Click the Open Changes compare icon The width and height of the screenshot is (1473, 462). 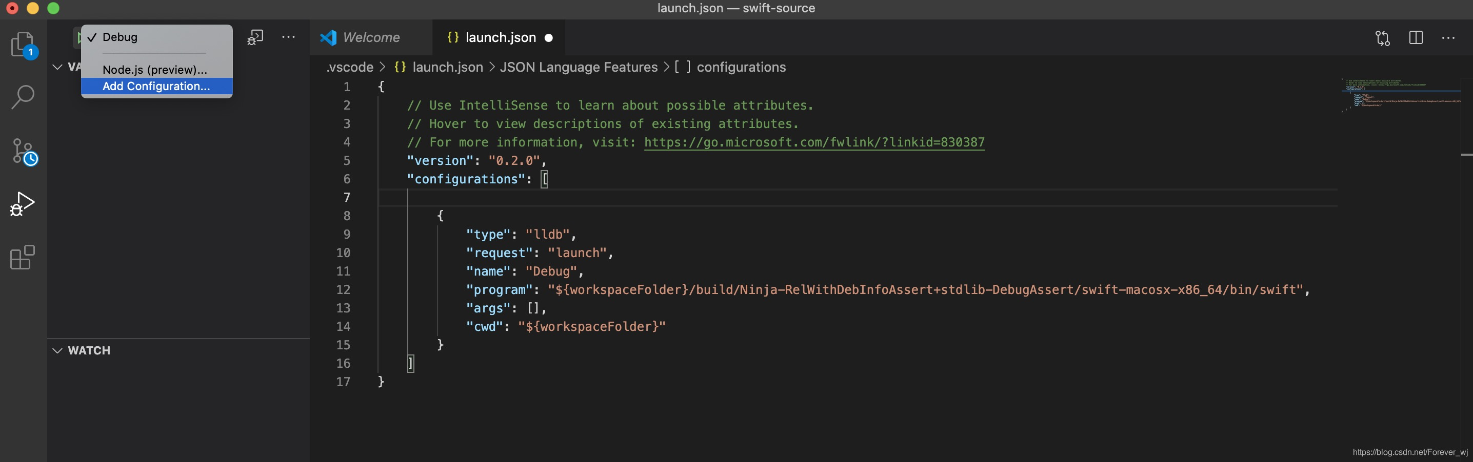tap(1383, 38)
